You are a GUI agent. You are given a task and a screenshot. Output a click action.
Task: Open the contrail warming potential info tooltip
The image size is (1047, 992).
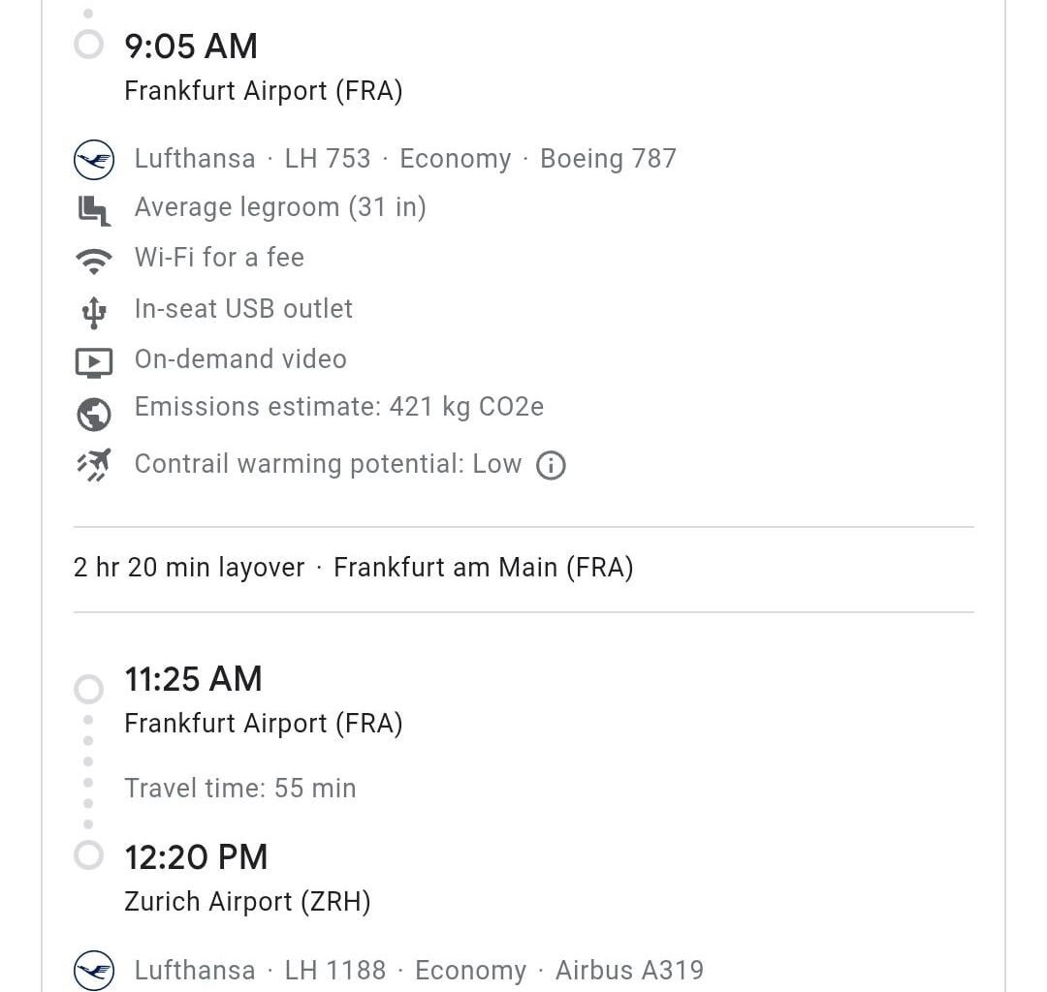[551, 466]
